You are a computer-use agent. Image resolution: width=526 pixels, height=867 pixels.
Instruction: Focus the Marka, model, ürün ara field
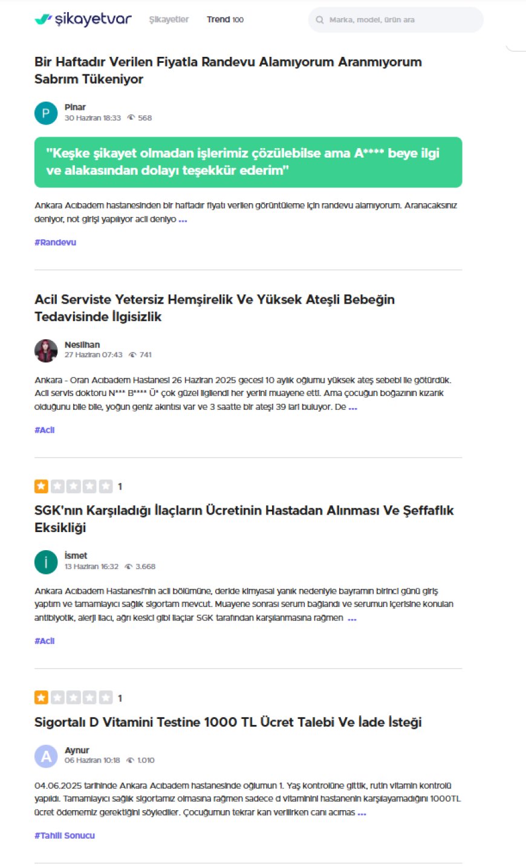pos(396,20)
